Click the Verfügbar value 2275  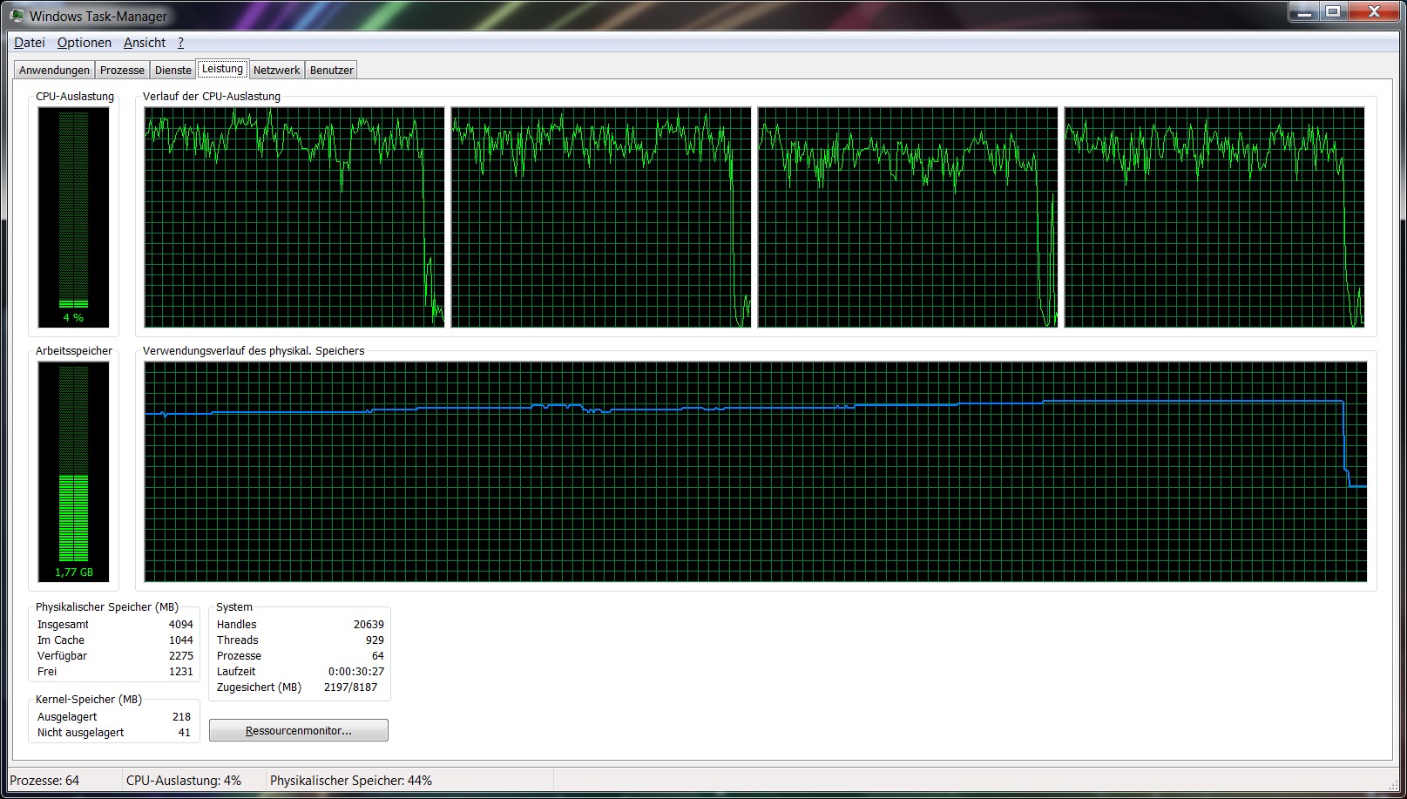pos(181,656)
